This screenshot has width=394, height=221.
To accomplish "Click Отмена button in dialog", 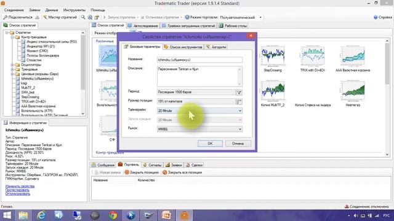I will (x=238, y=144).
